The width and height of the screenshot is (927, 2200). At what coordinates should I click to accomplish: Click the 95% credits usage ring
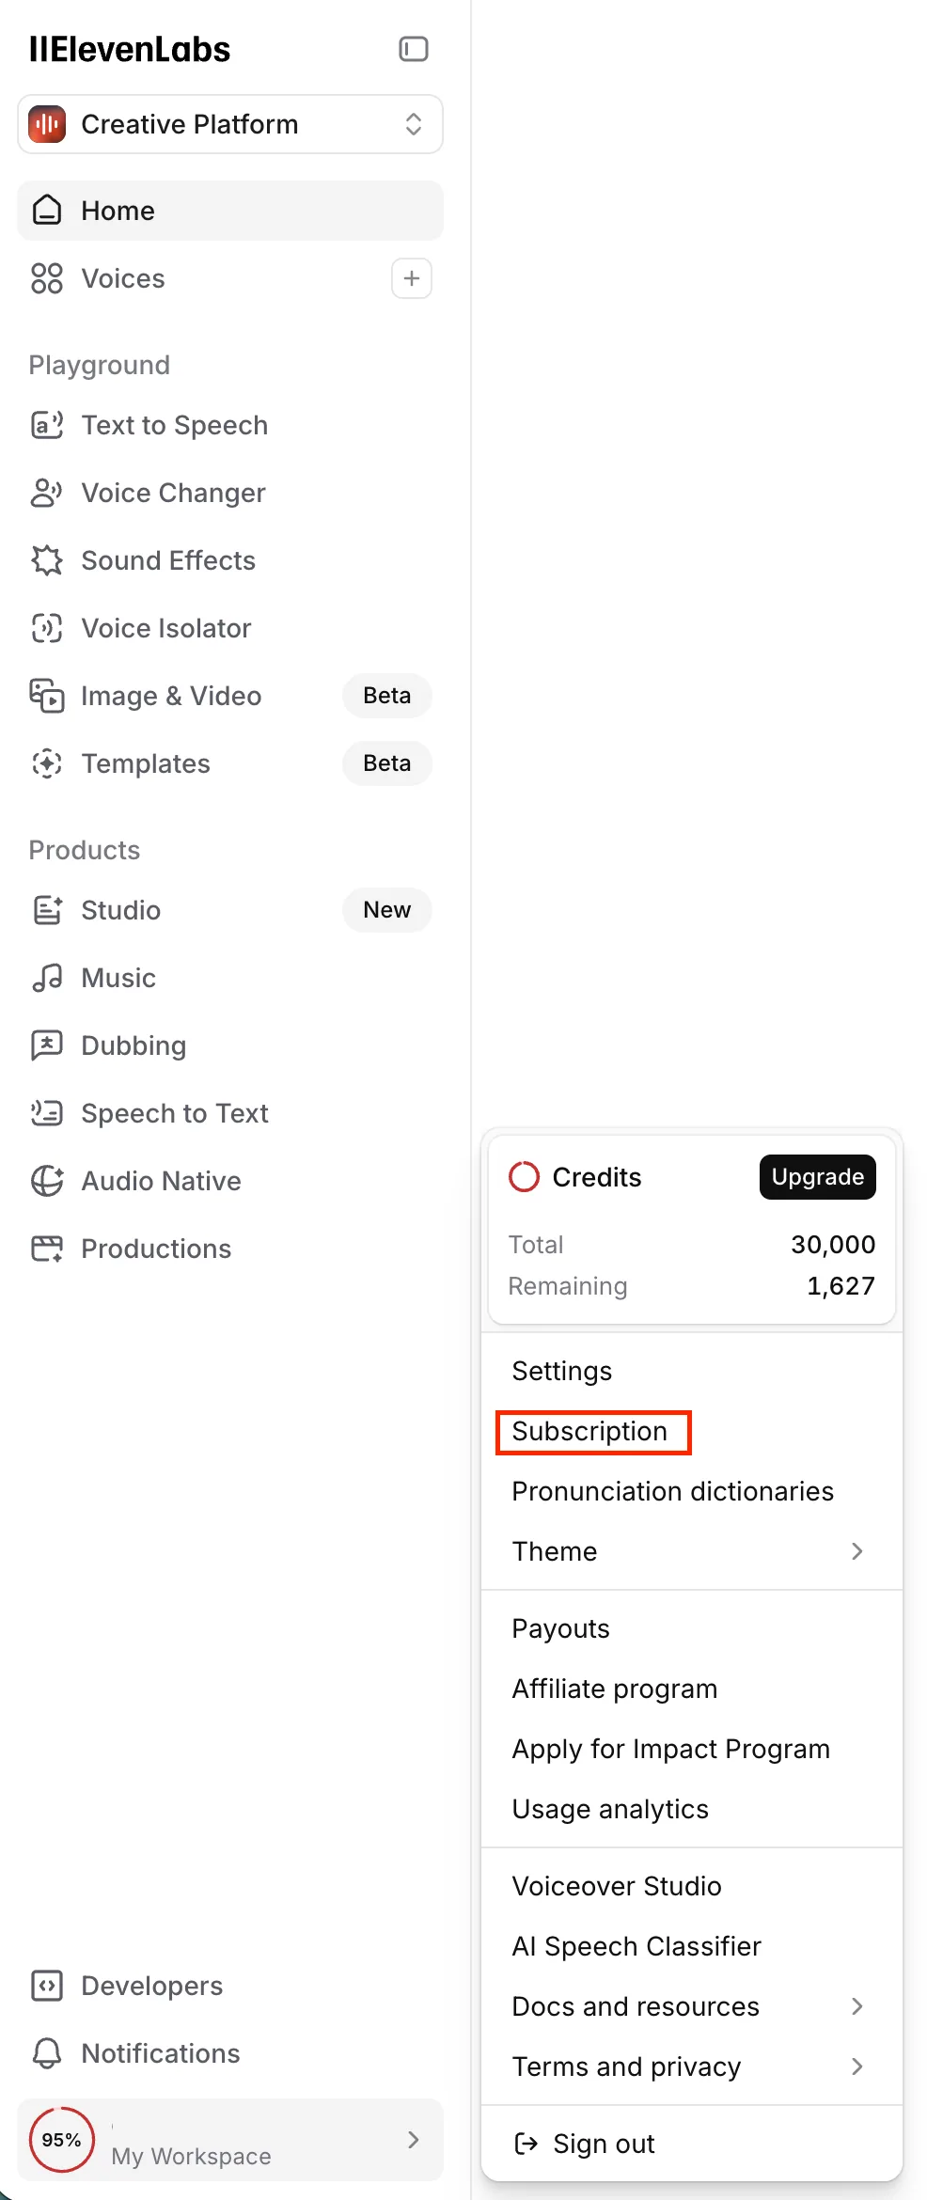pyautogui.click(x=62, y=2140)
